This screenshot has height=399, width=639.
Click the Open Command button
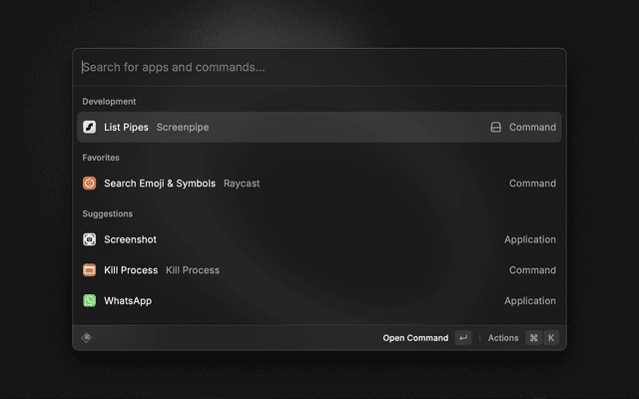pyautogui.click(x=415, y=338)
